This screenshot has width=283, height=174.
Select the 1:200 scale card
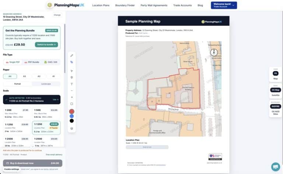pyautogui.click(x=17, y=113)
